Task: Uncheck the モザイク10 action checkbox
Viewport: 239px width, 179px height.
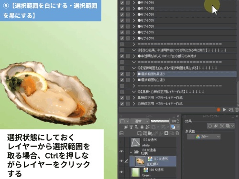Action: click(122, 38)
